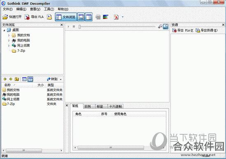Screen dimensions: 226x159
Task: Toggle the highlighted preview mode icon beside the magnifier
Action: (x=166, y=27)
